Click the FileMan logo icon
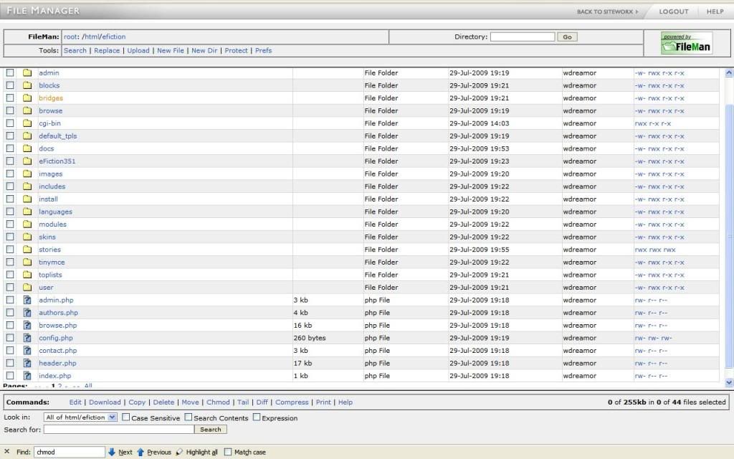Screen dimensions: 734x459 click(x=686, y=44)
